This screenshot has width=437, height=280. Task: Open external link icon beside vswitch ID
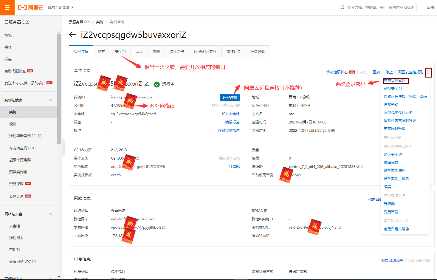pos(339,228)
